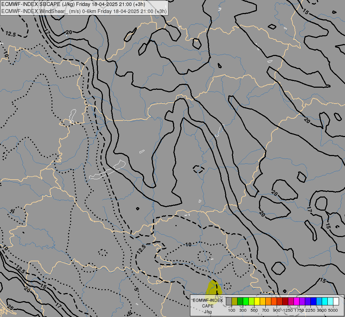The width and height of the screenshot is (345, 317).
Task: Select the 500 legend scale value
Action: (x=254, y=310)
